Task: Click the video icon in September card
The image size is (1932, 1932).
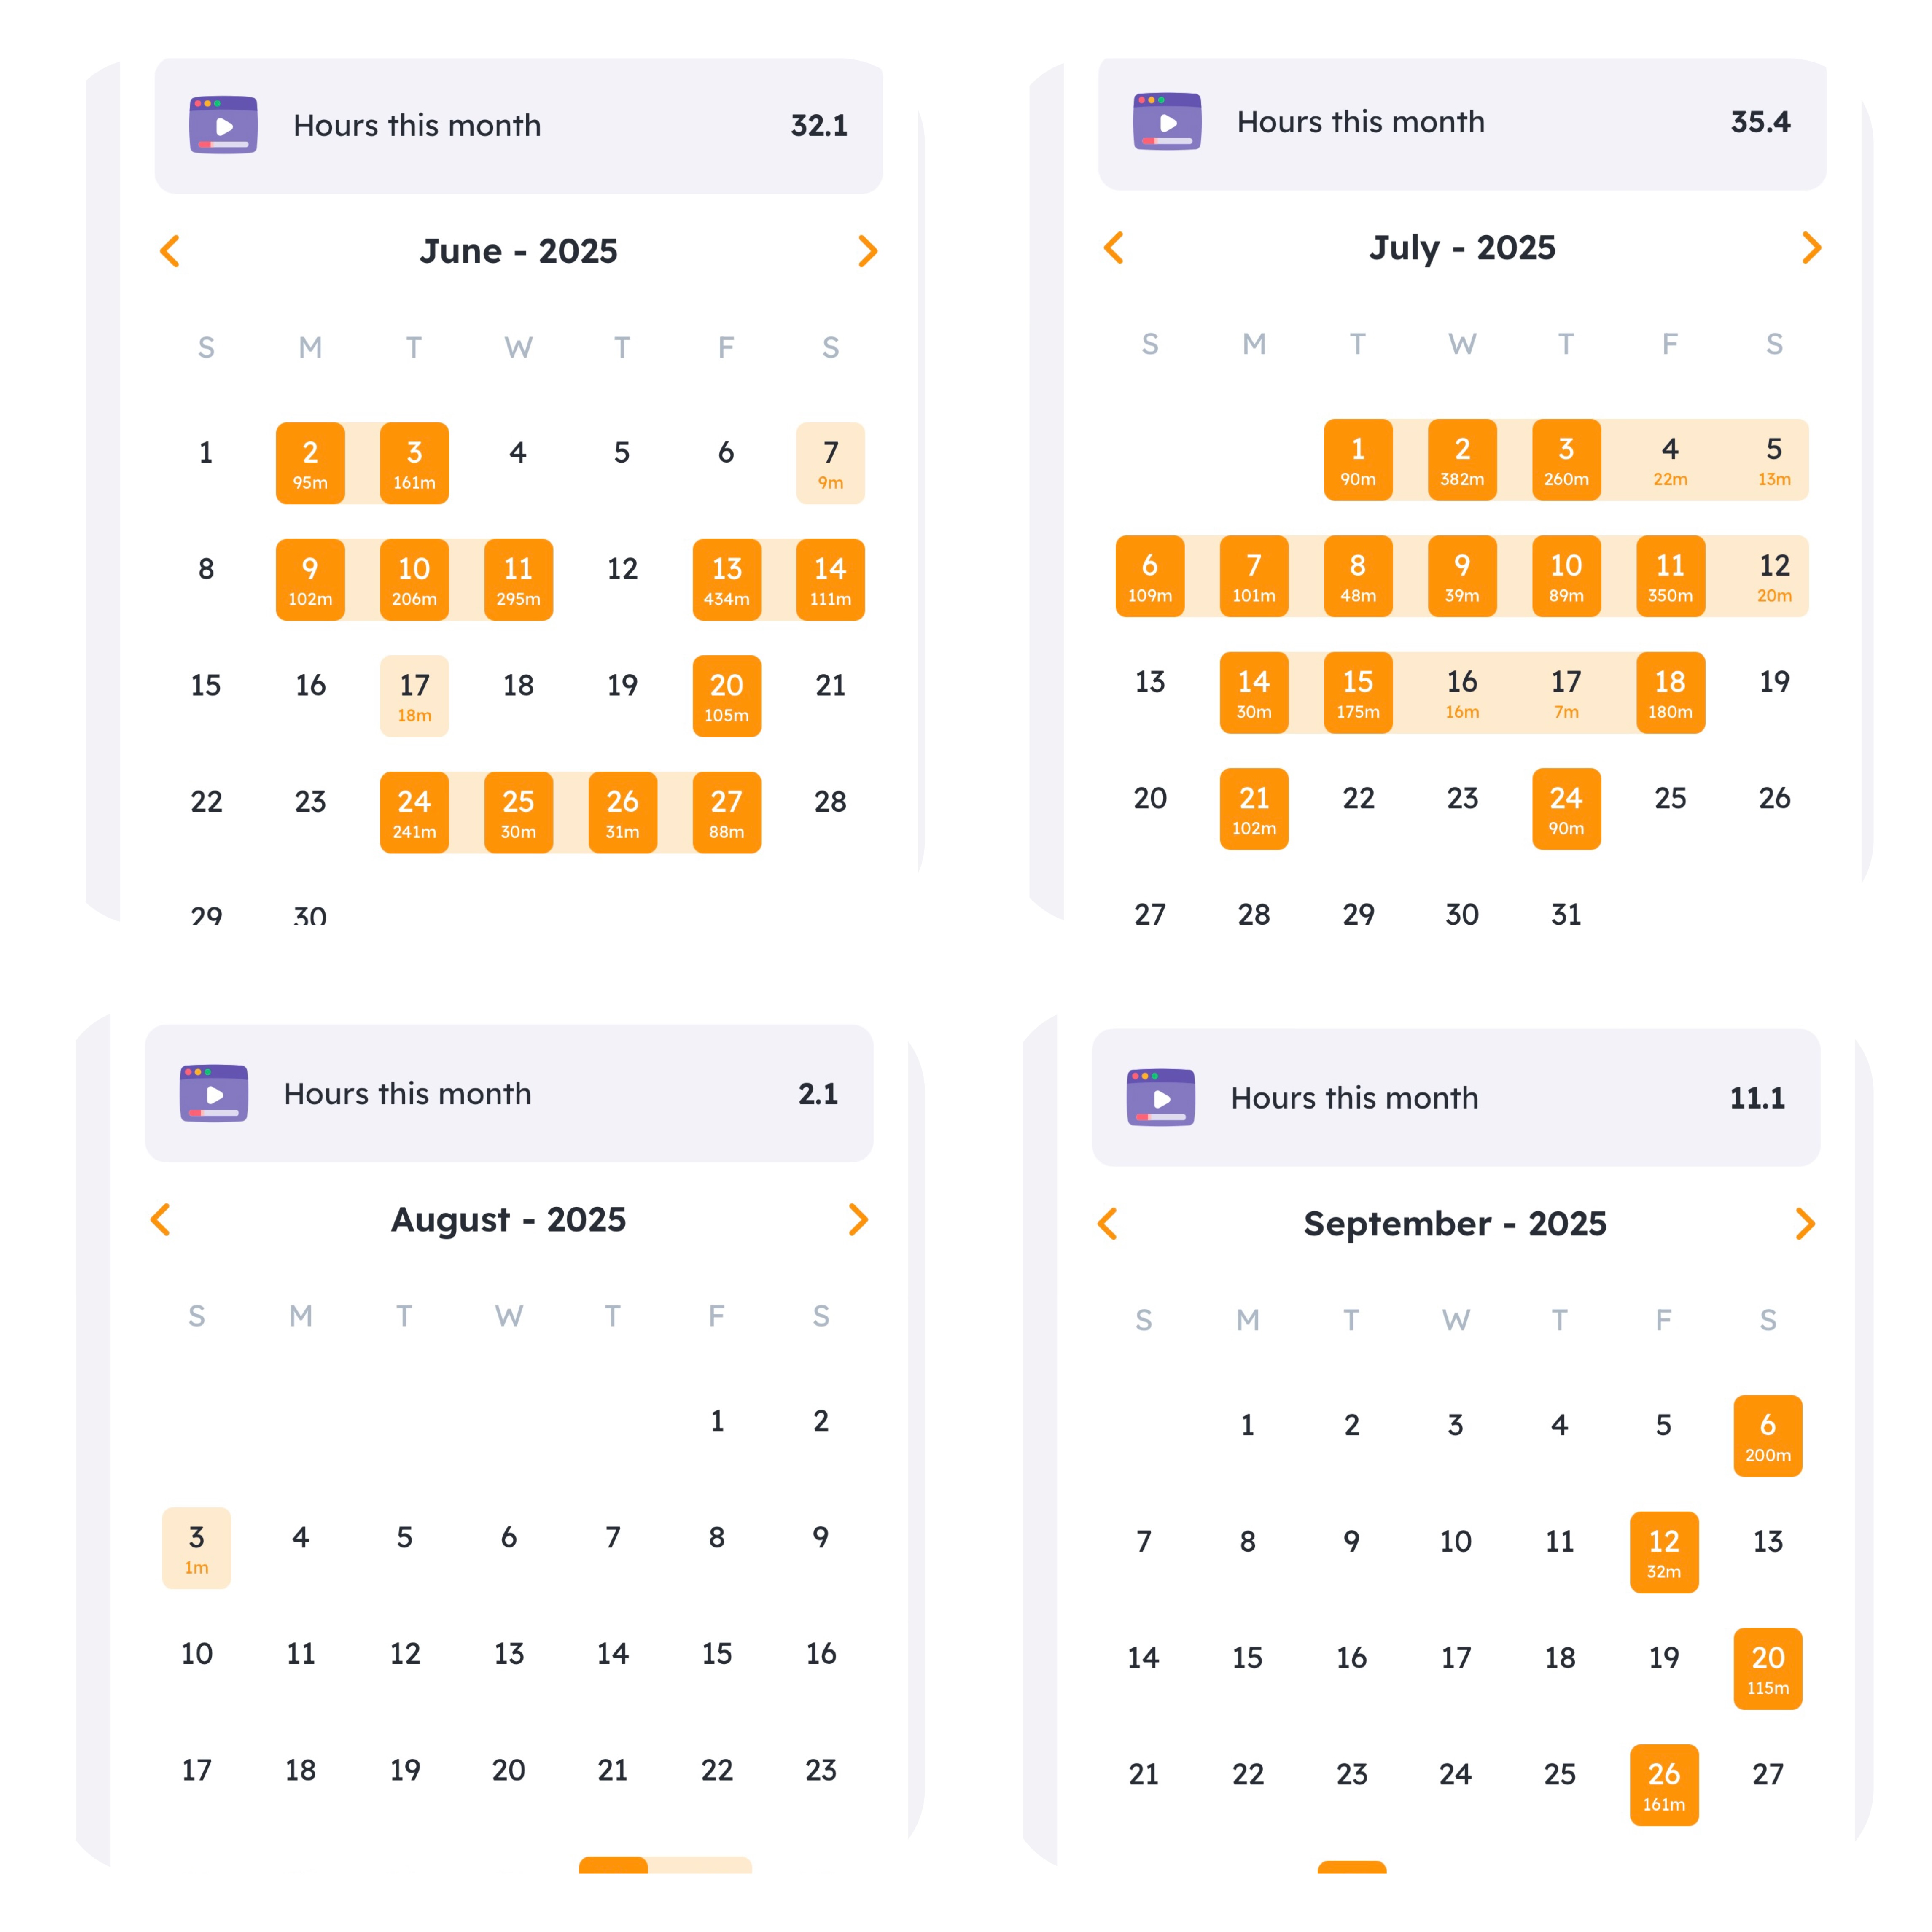Action: pyautogui.click(x=1161, y=1097)
